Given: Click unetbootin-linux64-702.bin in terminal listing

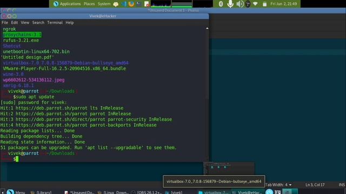Looking at the screenshot, I should tap(36, 52).
